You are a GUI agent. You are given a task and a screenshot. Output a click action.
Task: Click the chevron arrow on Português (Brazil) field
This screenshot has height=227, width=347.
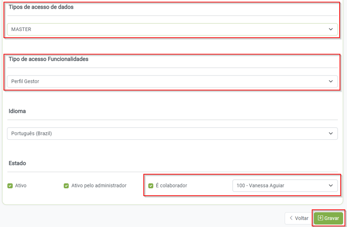[331, 133]
